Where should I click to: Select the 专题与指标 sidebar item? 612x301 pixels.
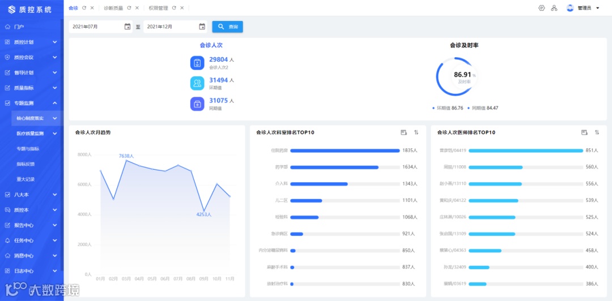point(28,149)
